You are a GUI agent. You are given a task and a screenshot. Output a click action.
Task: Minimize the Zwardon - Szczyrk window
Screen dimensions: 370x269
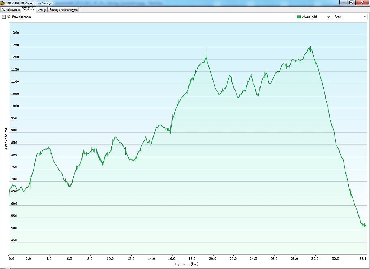(344, 2)
